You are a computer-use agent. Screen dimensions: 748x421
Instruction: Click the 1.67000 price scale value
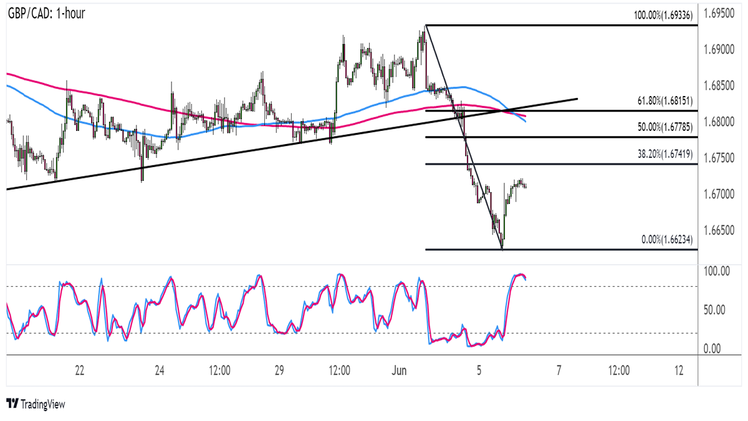tap(721, 195)
